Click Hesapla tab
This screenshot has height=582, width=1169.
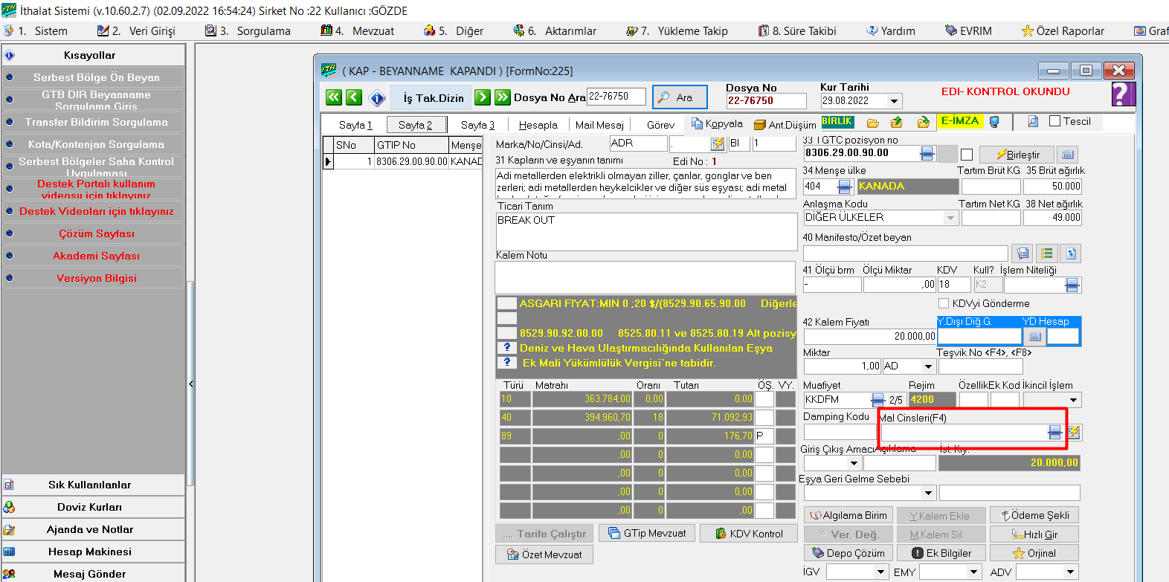538,125
